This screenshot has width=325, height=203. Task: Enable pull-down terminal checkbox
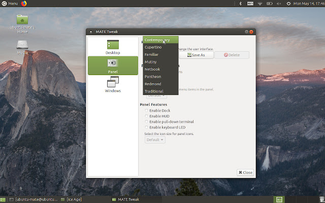tap(147, 122)
